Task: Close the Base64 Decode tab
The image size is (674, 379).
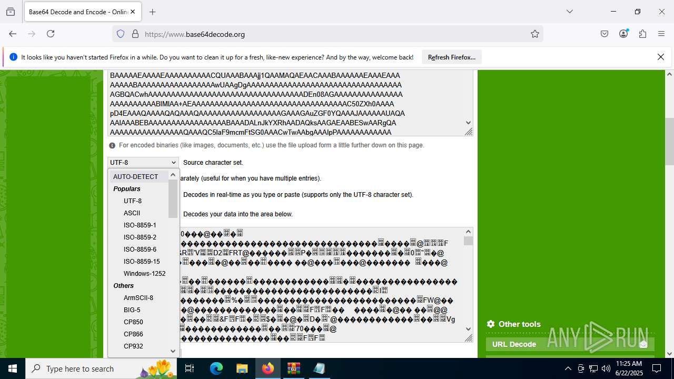Action: click(133, 12)
